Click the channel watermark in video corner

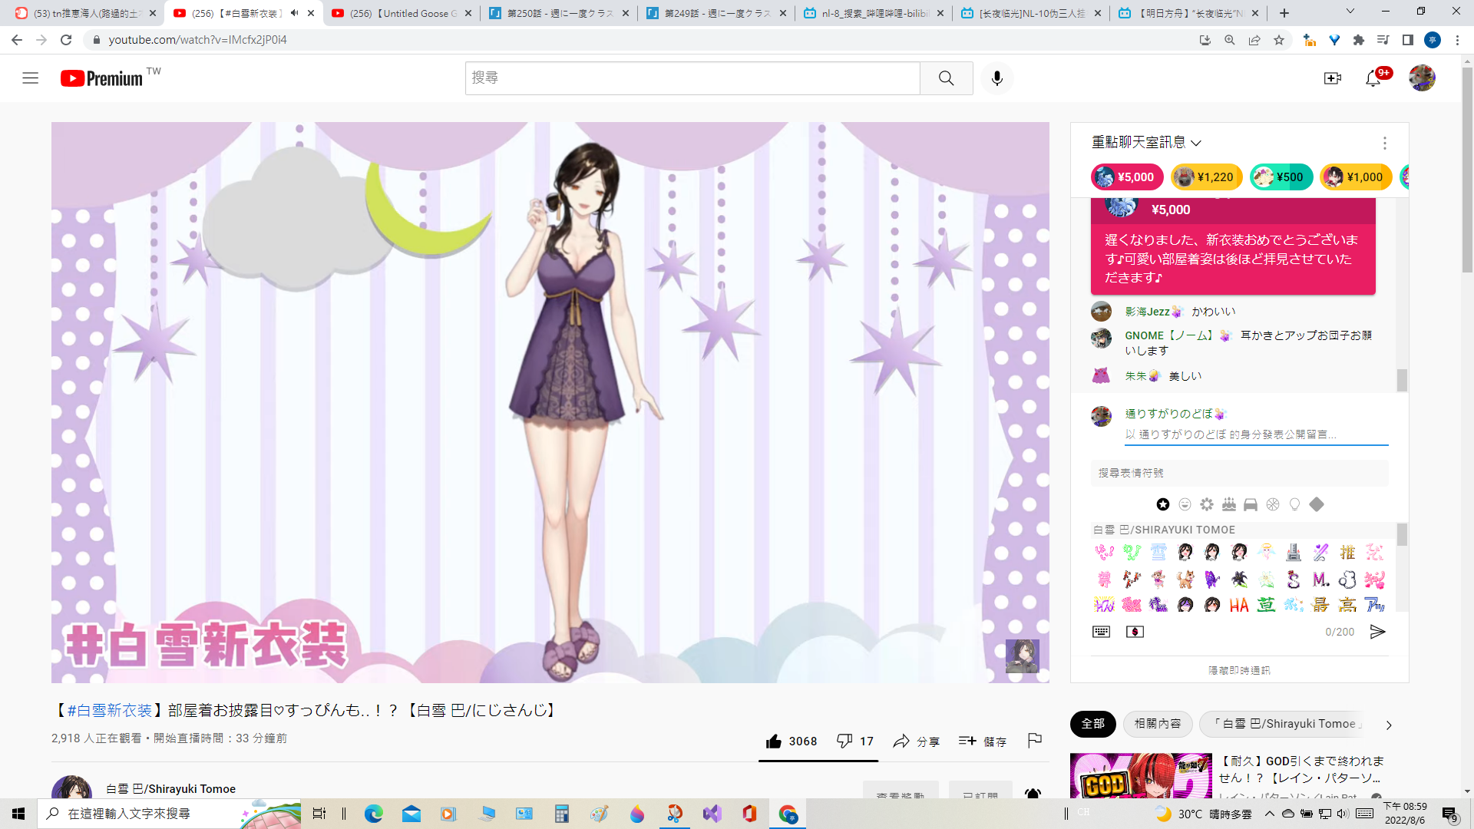tap(1022, 656)
